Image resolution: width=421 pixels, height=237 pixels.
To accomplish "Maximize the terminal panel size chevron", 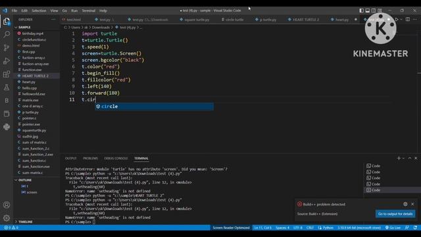I will [410, 158].
